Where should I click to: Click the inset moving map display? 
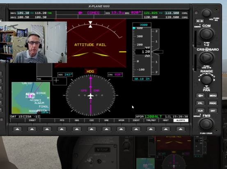31,98
